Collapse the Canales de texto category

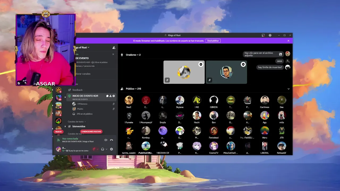coord(77,121)
